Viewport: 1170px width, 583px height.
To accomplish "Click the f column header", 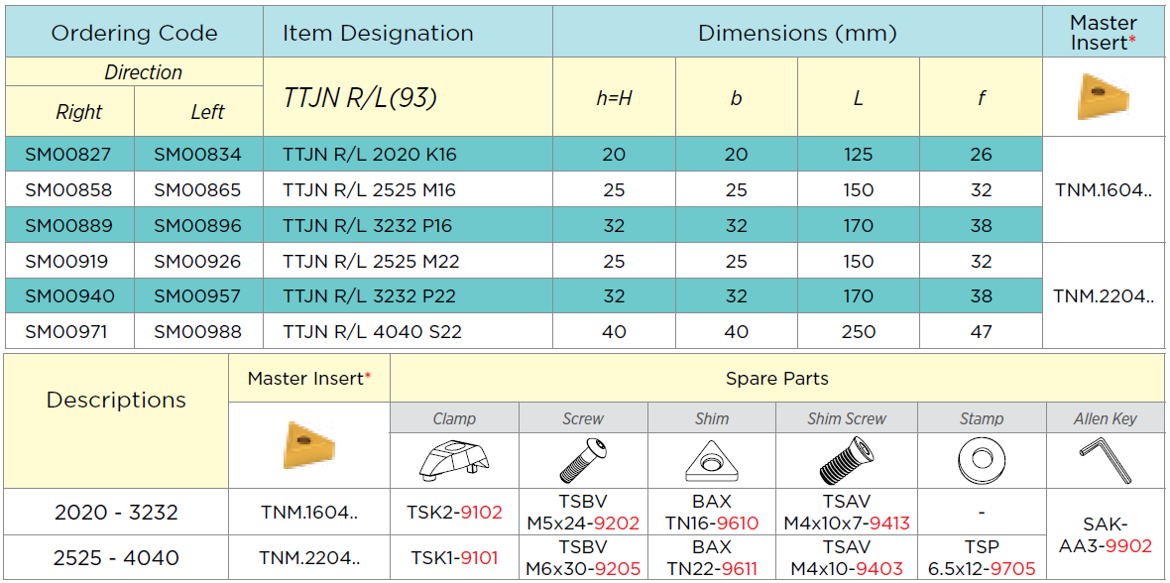I will click(x=982, y=98).
